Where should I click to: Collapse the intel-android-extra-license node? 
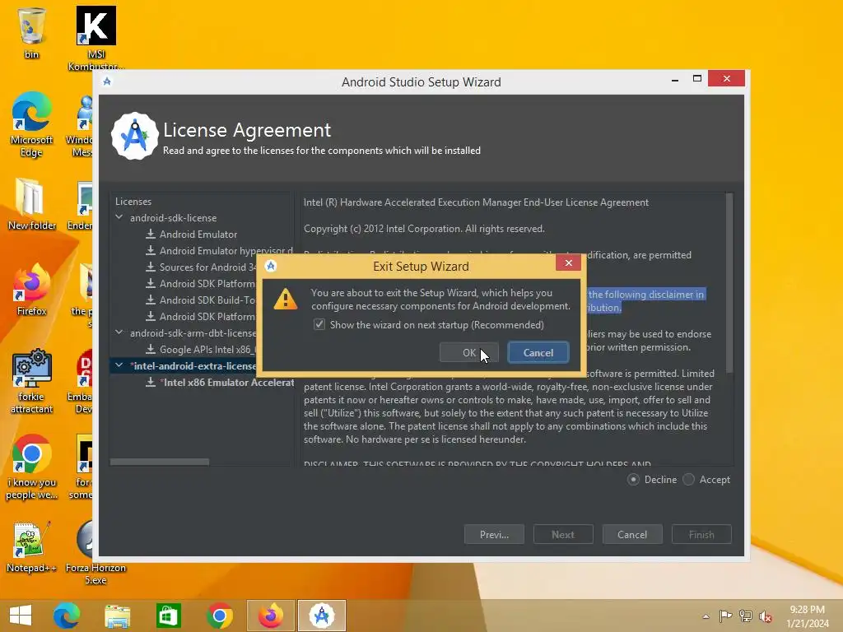point(119,365)
